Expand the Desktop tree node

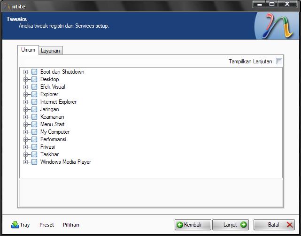click(x=25, y=80)
